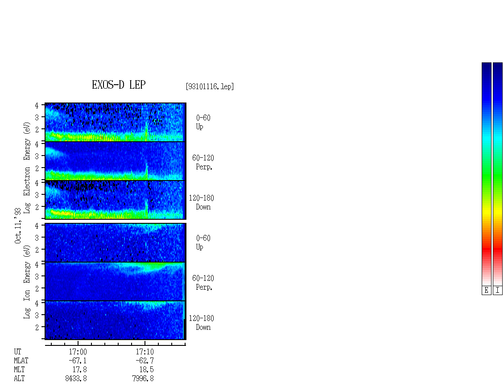Image resolution: width=504 pixels, height=390 pixels.
Task: Click the MLT value 18.5
Action: pos(146,369)
